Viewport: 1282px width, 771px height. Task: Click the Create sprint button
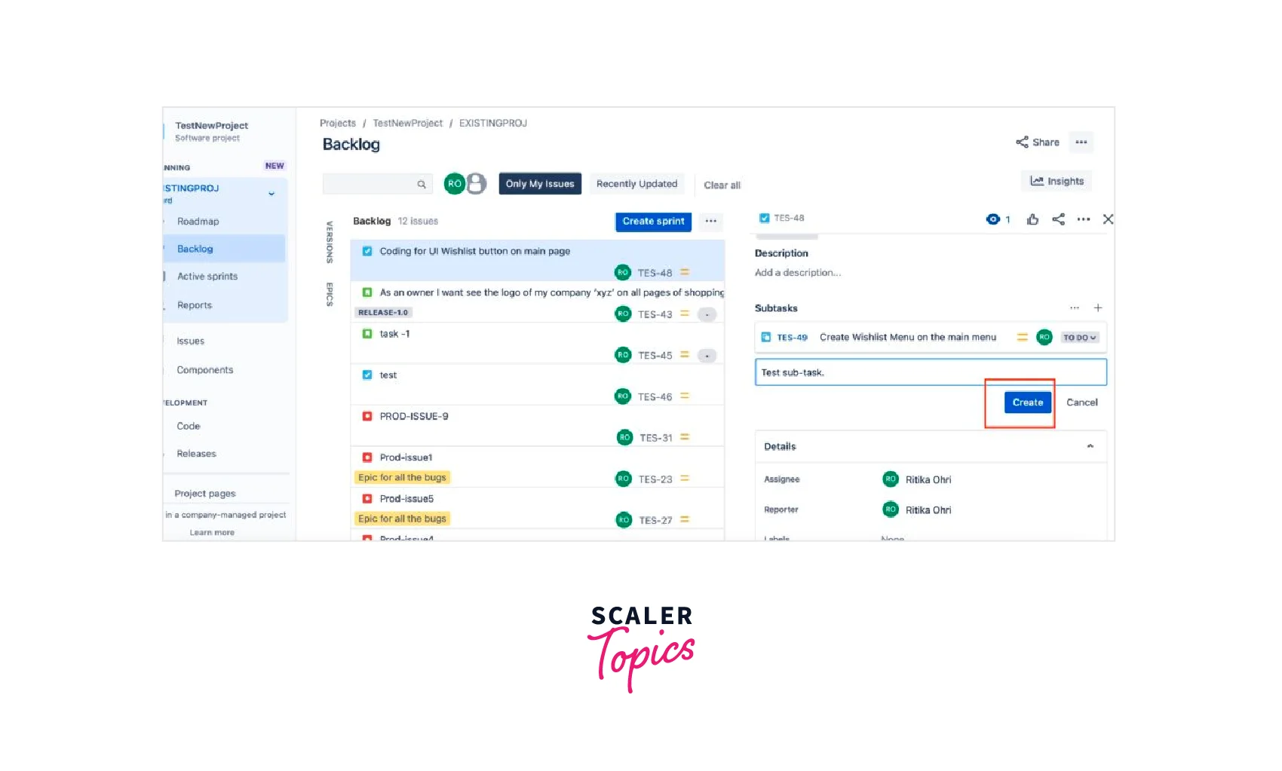[653, 222]
